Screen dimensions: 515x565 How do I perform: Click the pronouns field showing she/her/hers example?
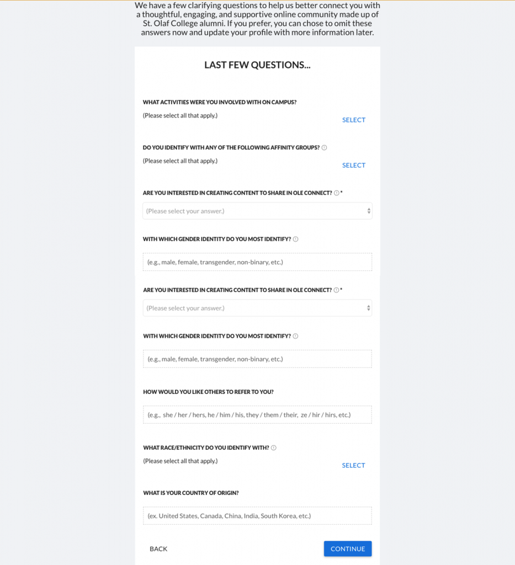click(x=257, y=415)
